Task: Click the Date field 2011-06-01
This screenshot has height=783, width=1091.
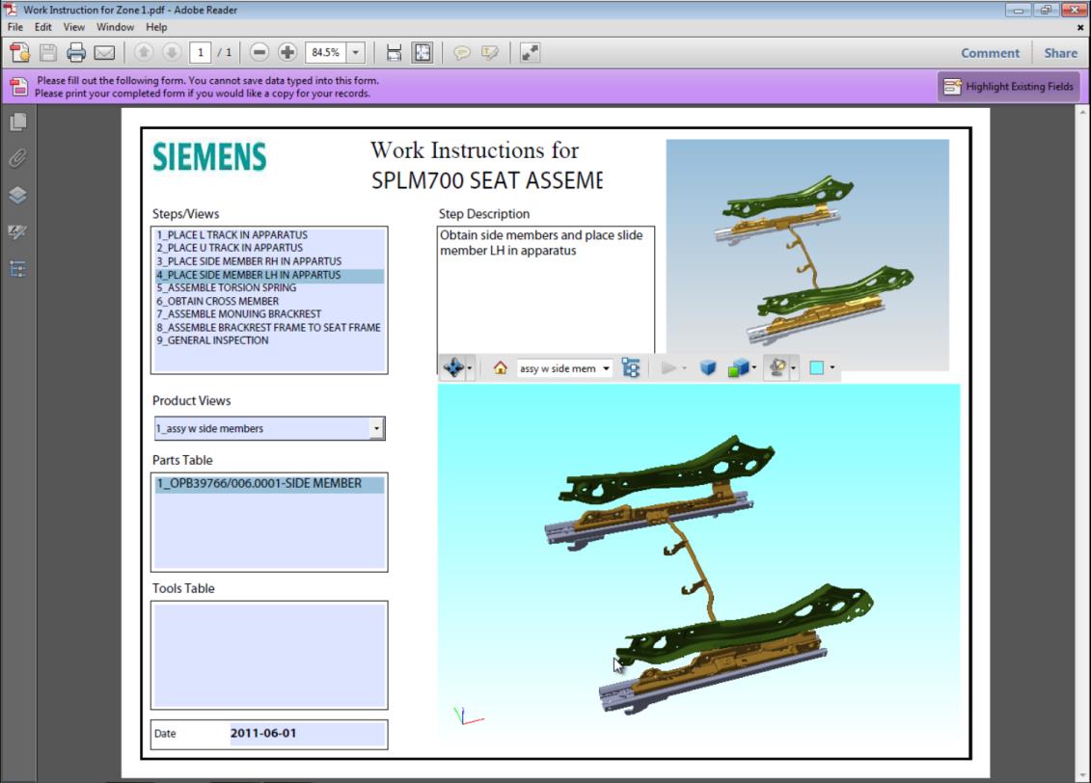Action: (307, 734)
